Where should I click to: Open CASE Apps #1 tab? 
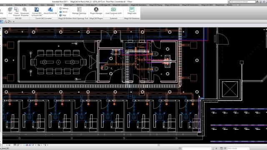(x=91, y=5)
